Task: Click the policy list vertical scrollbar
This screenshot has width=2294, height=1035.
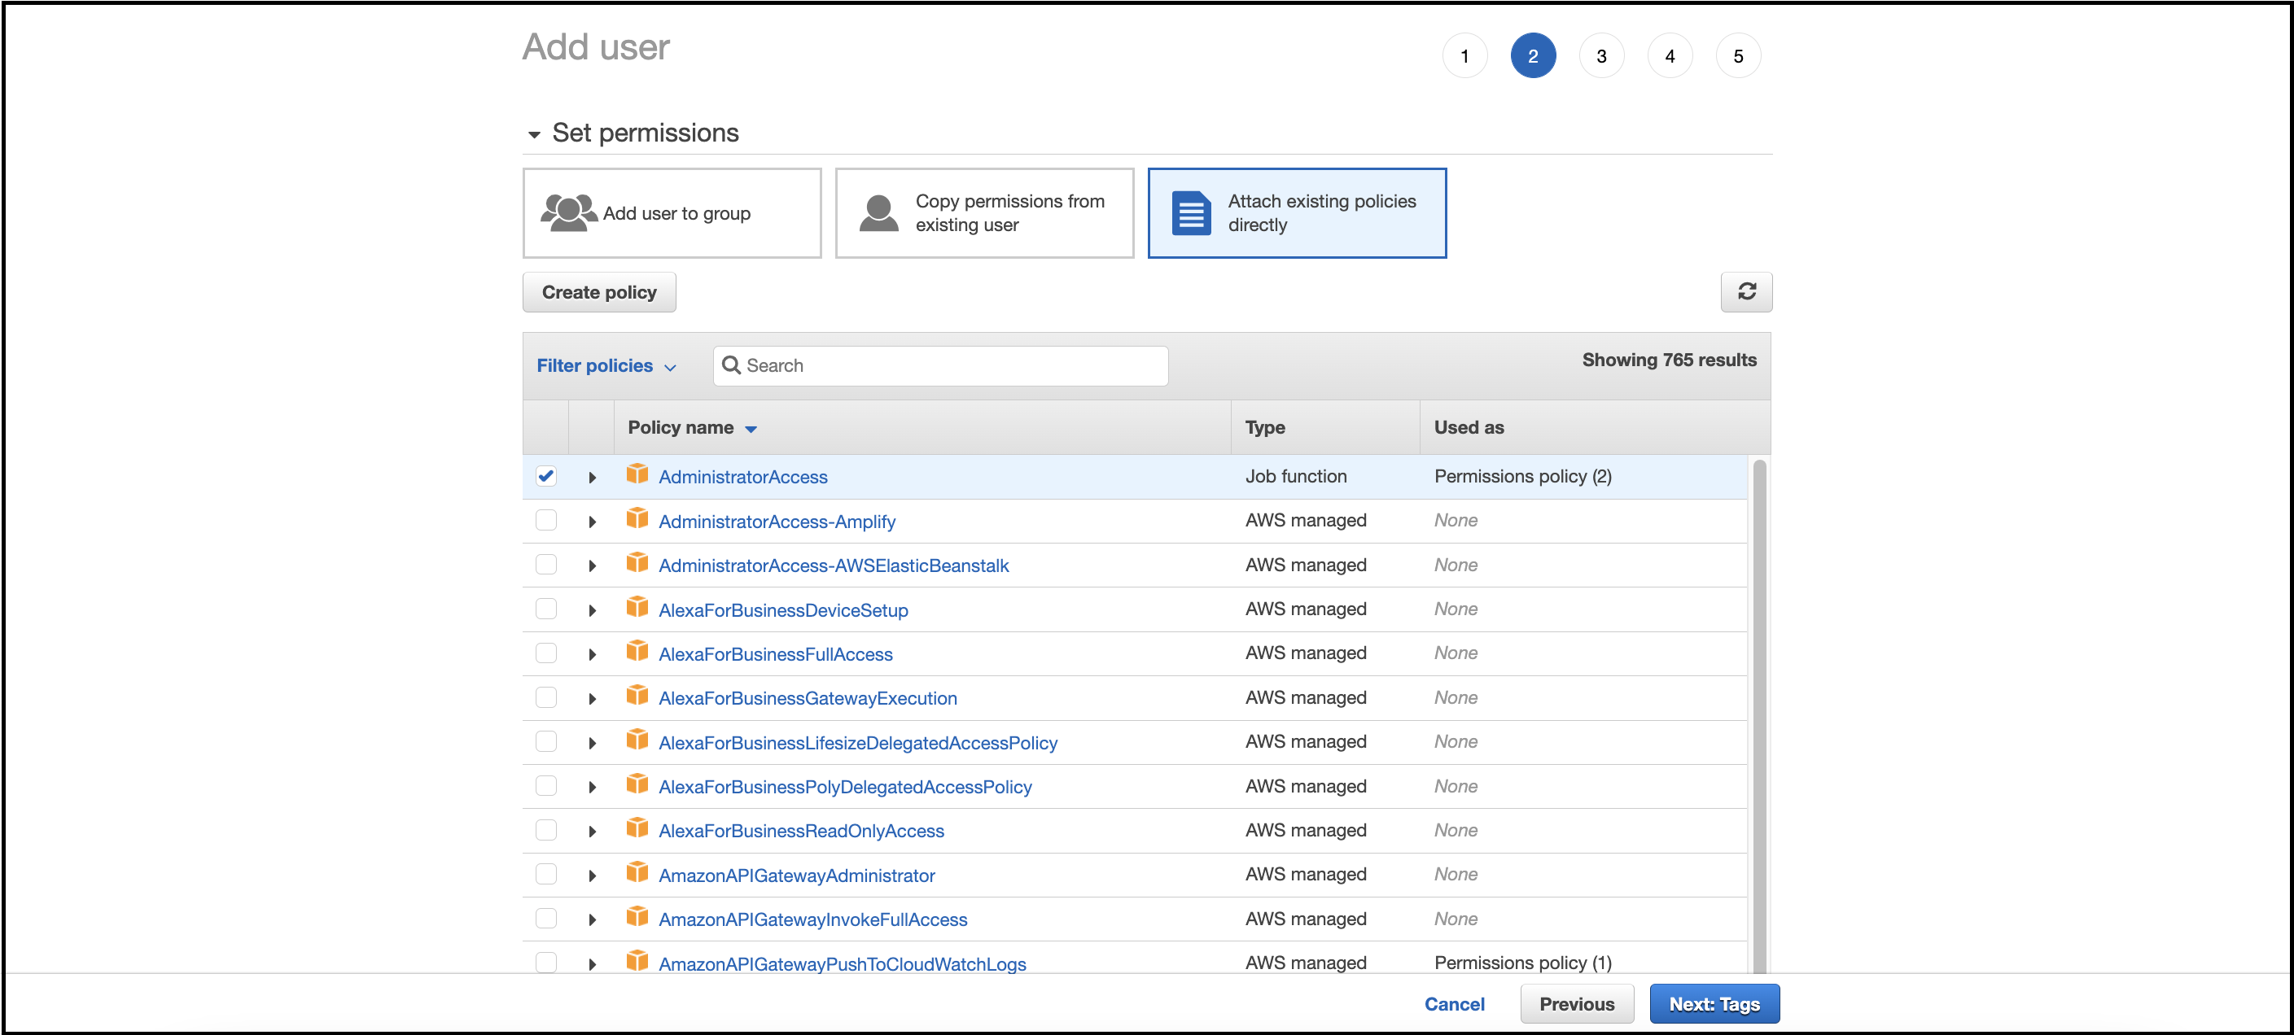Action: [x=1759, y=714]
